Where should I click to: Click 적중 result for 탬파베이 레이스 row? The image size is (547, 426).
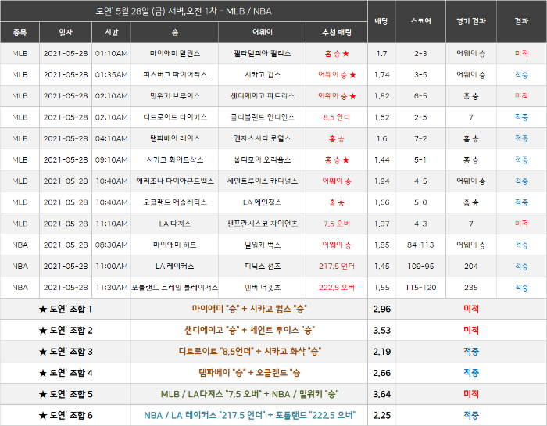pyautogui.click(x=521, y=139)
